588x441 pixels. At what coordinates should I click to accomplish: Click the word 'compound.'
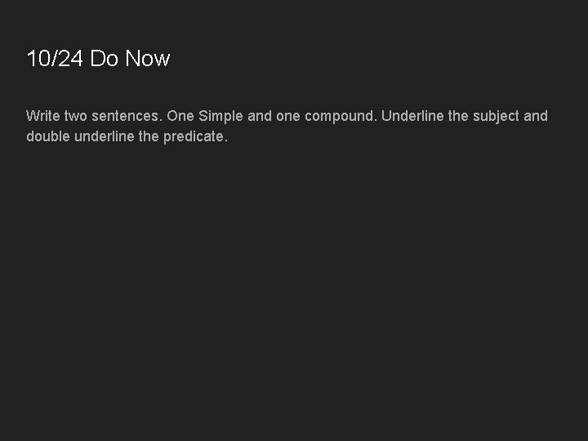341,116
